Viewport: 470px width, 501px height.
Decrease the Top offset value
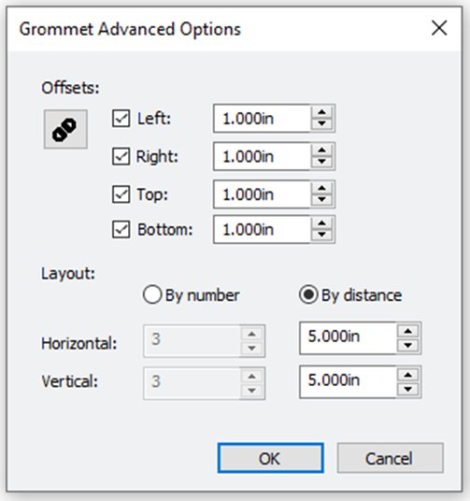[x=321, y=200]
